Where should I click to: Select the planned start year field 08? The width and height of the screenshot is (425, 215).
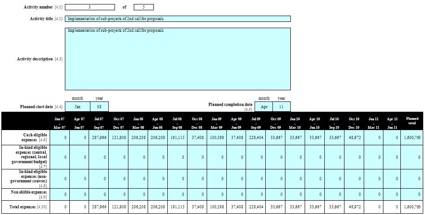pos(99,107)
